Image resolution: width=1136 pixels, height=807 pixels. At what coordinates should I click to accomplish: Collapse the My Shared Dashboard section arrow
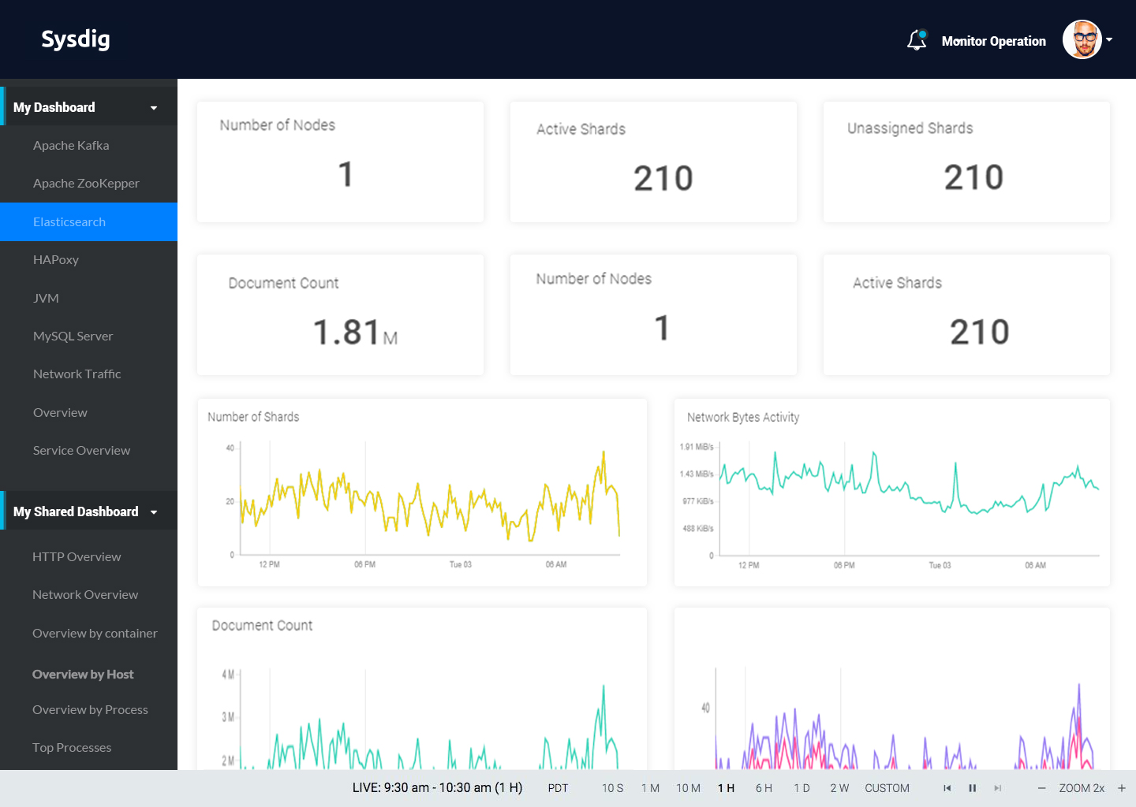[154, 512]
